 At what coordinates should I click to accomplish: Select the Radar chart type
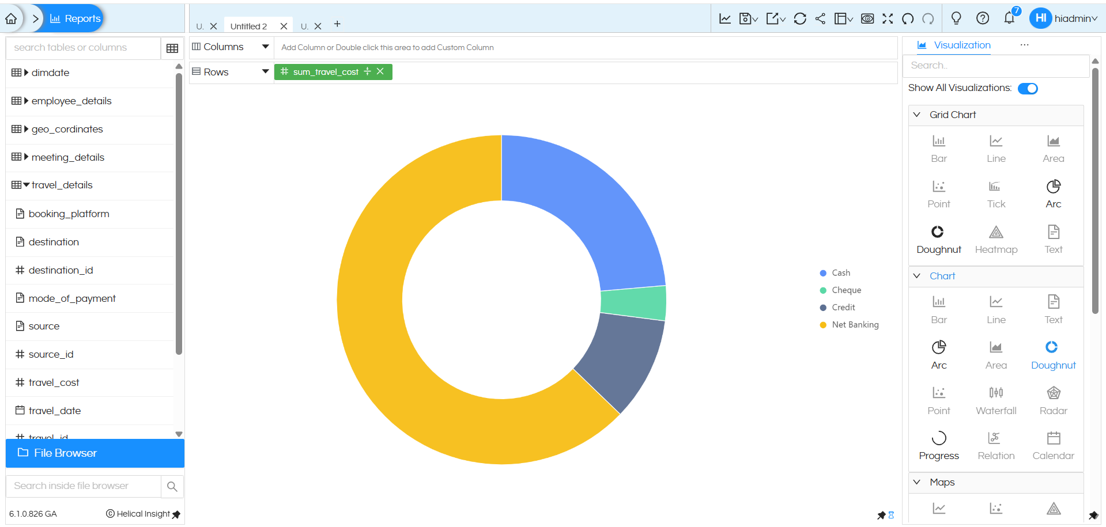pyautogui.click(x=1052, y=399)
